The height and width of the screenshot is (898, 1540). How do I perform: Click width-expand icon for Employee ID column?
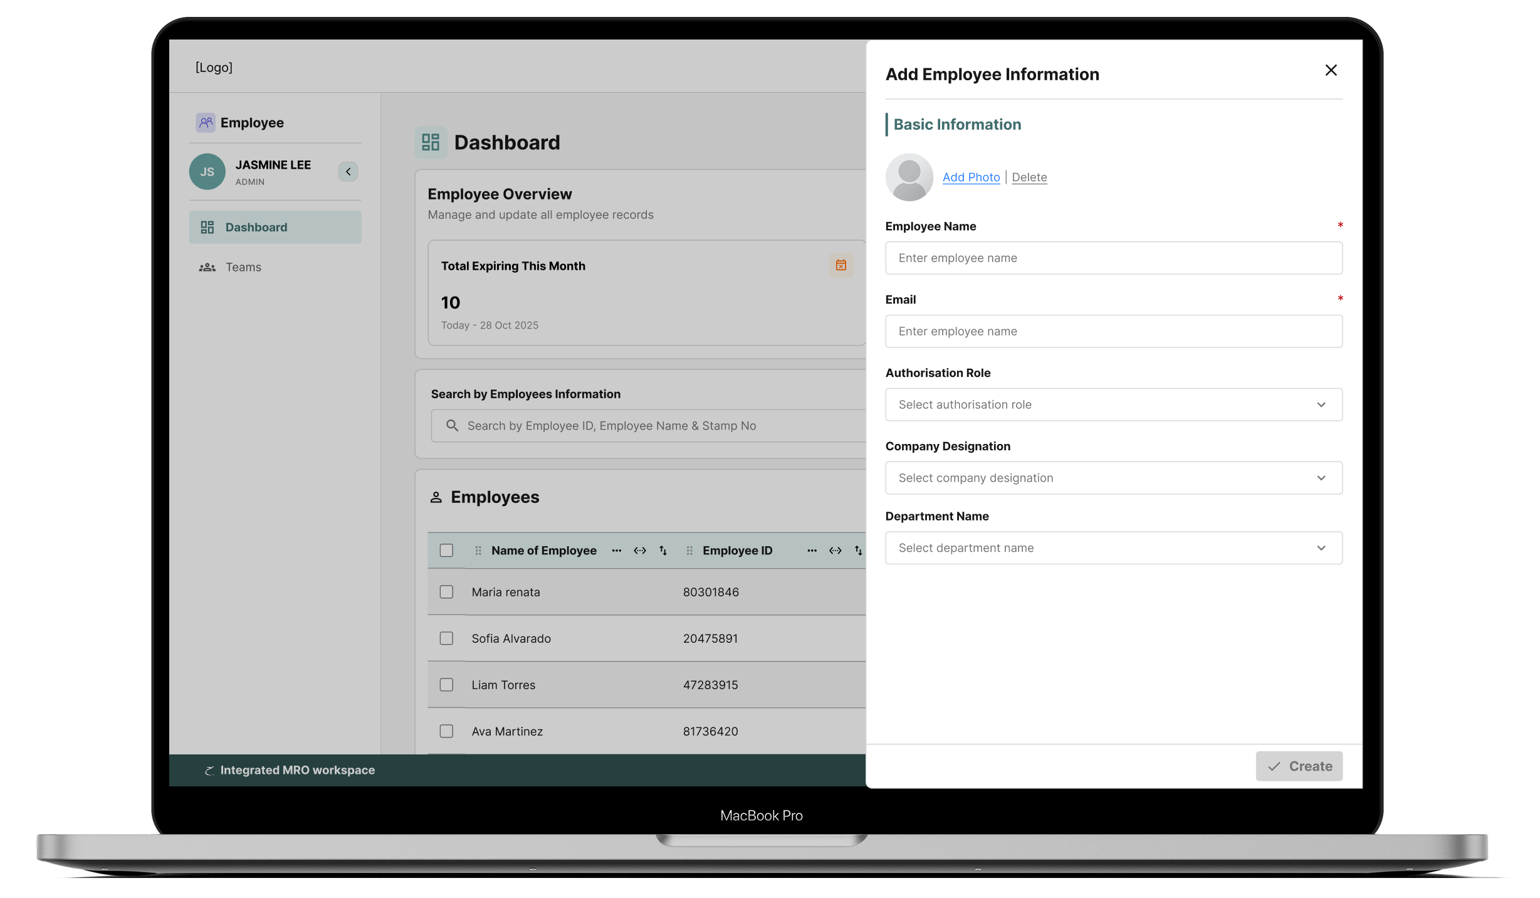tap(835, 551)
